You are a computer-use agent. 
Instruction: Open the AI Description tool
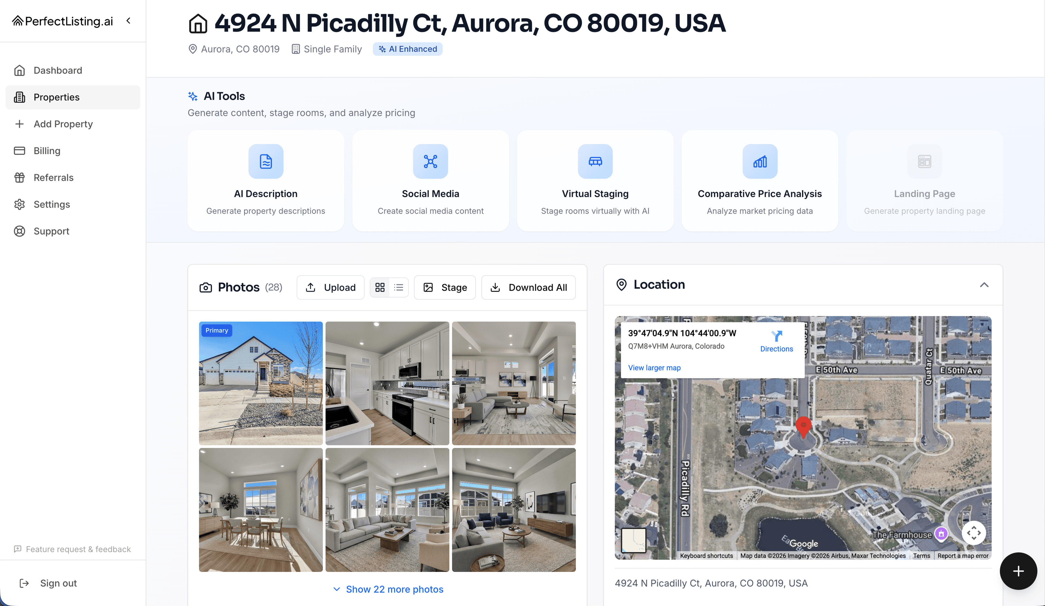tap(265, 181)
